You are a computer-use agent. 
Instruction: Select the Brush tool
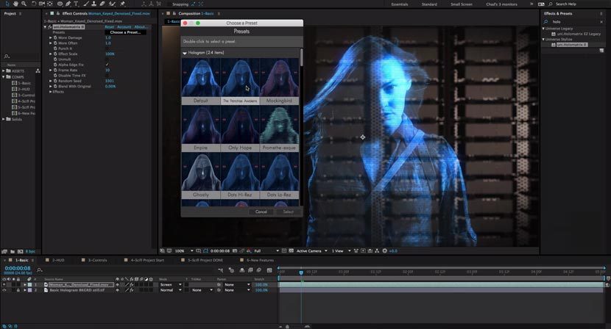tap(86, 4)
